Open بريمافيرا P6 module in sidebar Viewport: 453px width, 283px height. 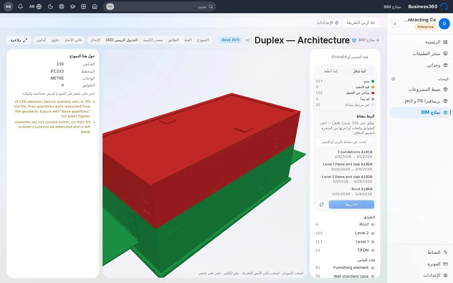coord(420,101)
